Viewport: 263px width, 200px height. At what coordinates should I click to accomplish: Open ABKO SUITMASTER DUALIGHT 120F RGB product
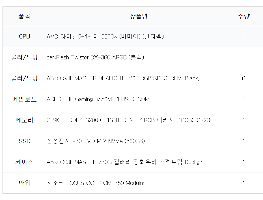pyautogui.click(x=123, y=78)
